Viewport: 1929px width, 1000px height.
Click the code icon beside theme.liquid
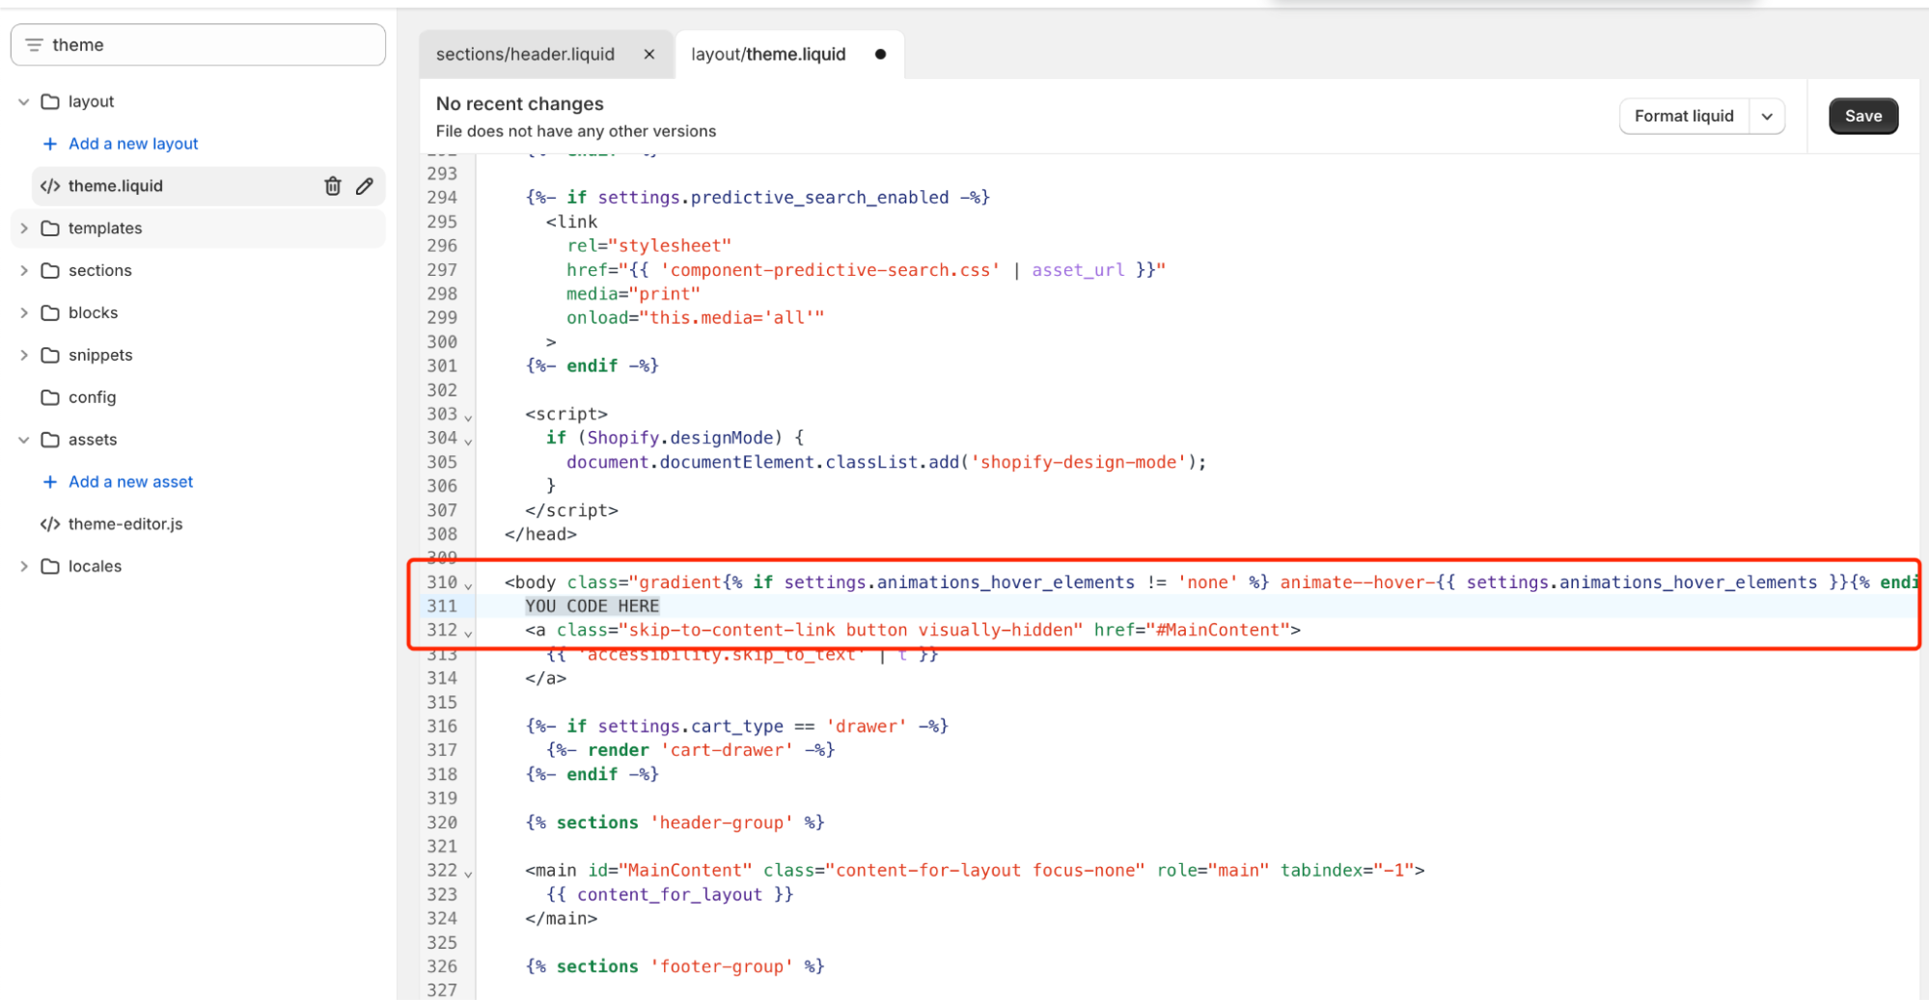click(50, 186)
